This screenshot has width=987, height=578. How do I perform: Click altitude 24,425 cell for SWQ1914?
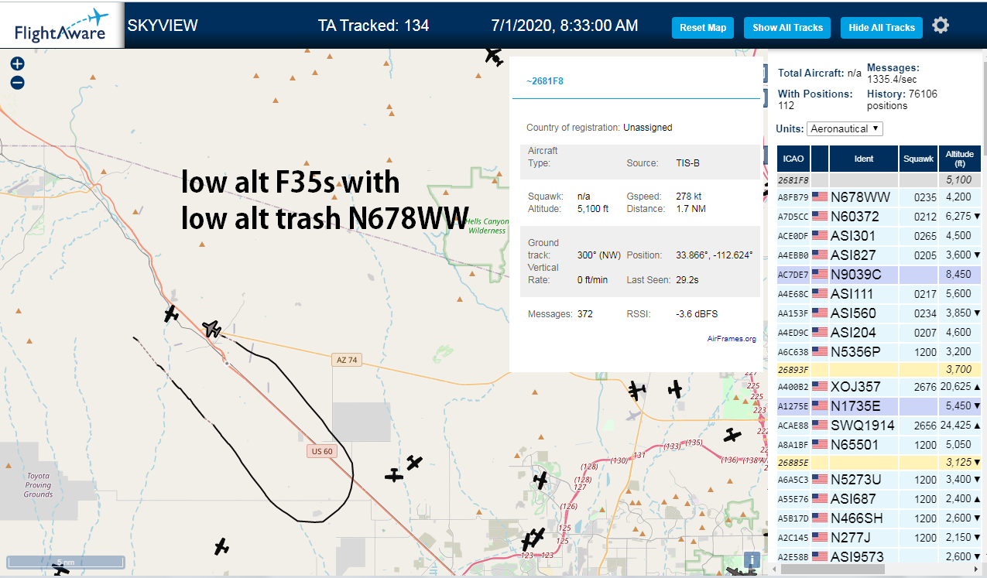pos(961,426)
